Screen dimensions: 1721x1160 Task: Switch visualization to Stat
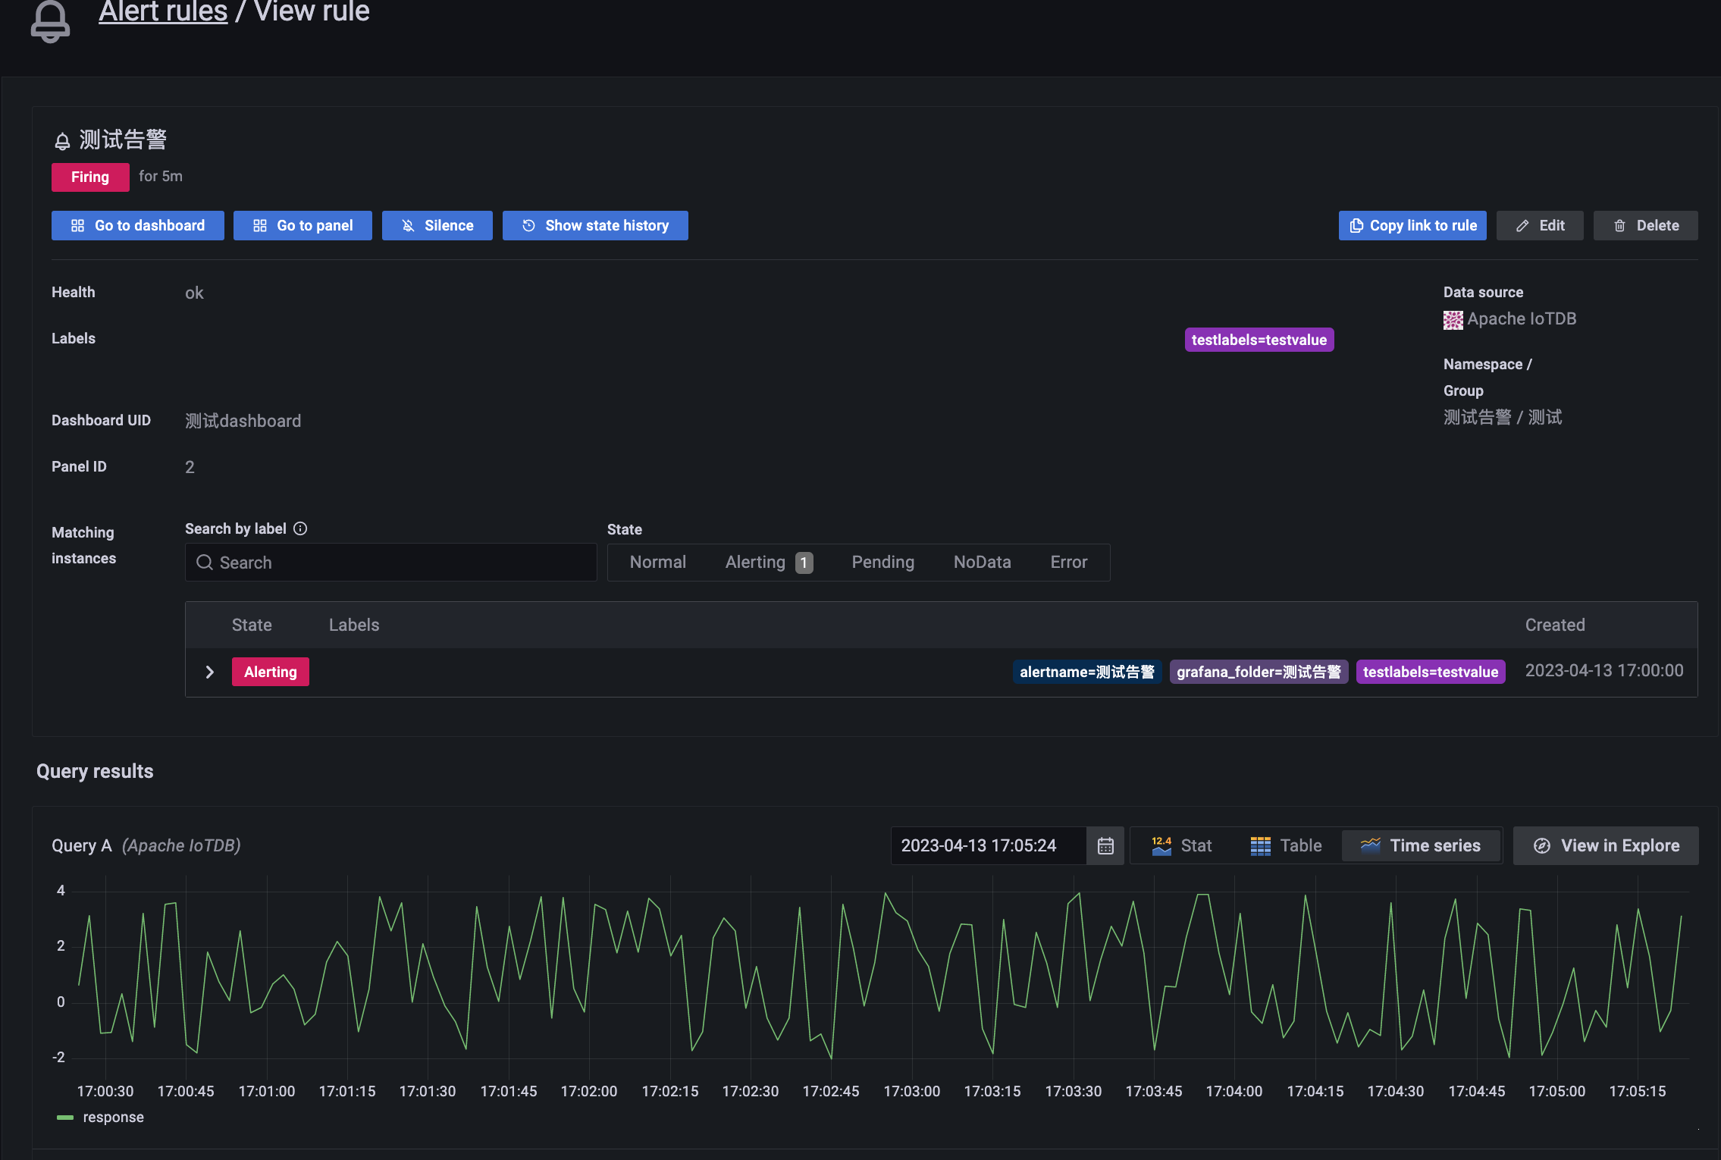[x=1181, y=845]
